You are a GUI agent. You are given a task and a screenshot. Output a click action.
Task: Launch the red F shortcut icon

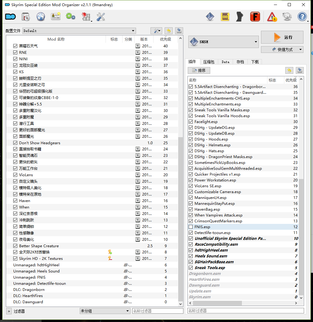(255, 17)
